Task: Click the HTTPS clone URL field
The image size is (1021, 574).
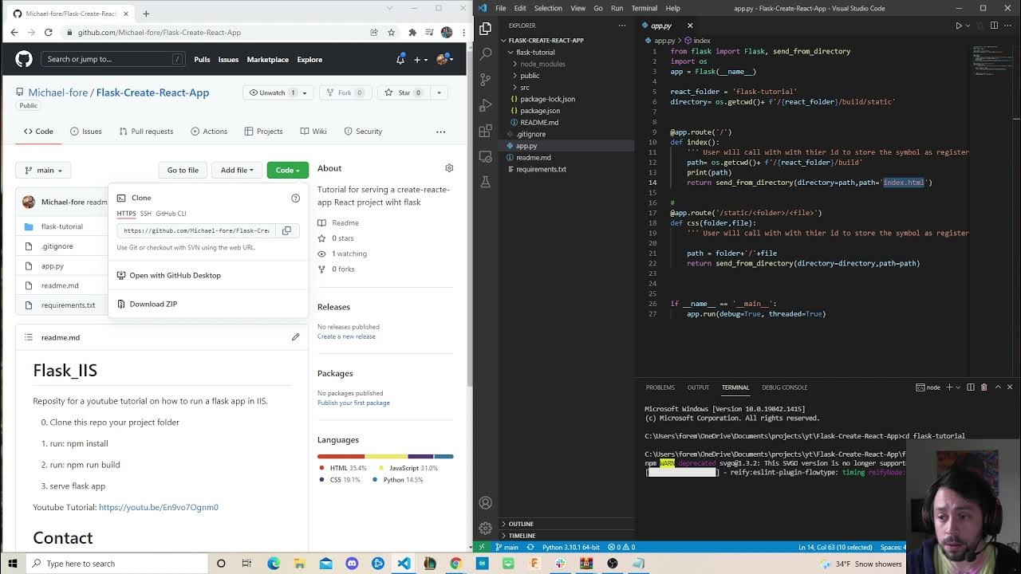Action: [196, 230]
